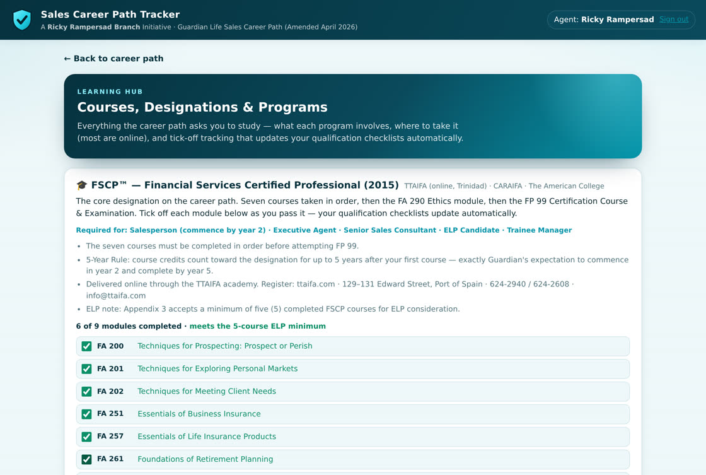706x475 pixels.
Task: Click the FA 261 course code
Action: click(110, 459)
